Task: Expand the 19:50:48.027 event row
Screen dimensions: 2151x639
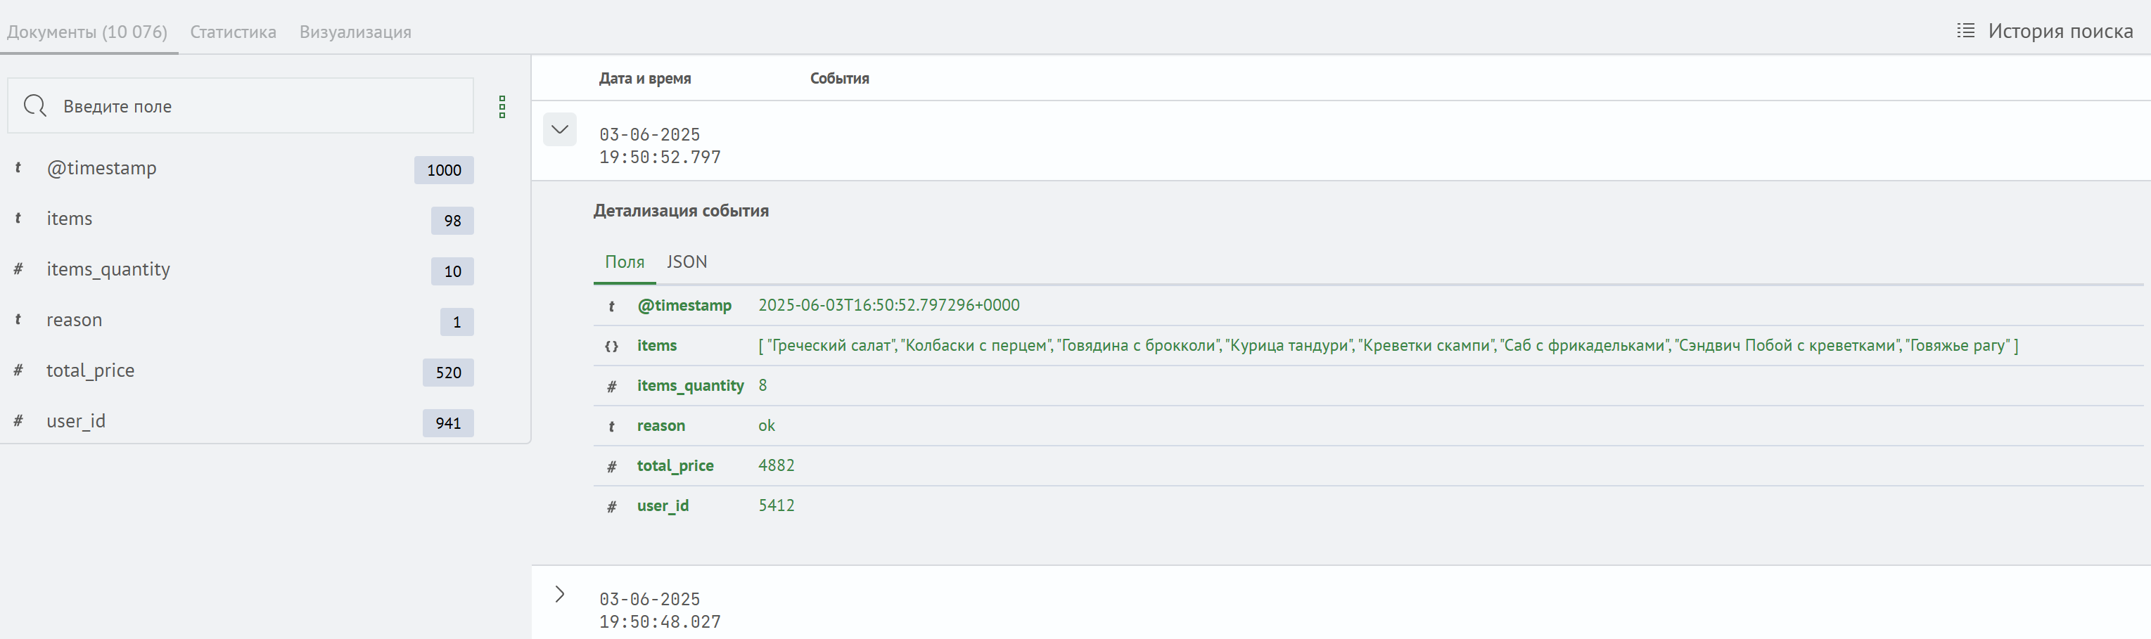Action: coord(559,594)
